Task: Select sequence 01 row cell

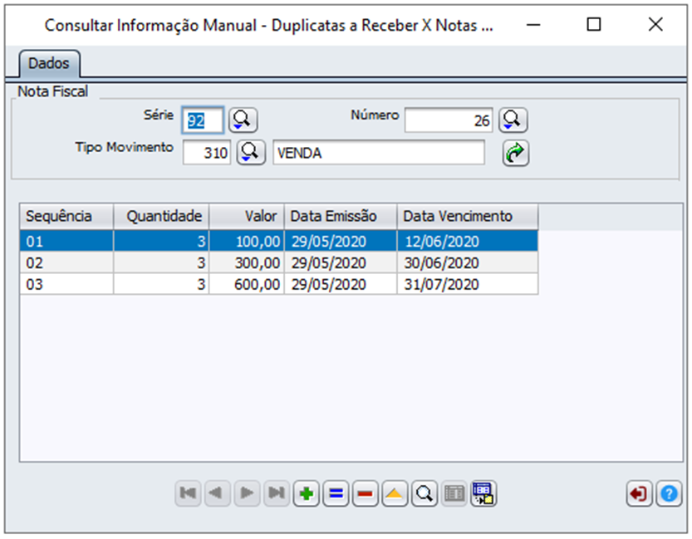Action: 66,242
